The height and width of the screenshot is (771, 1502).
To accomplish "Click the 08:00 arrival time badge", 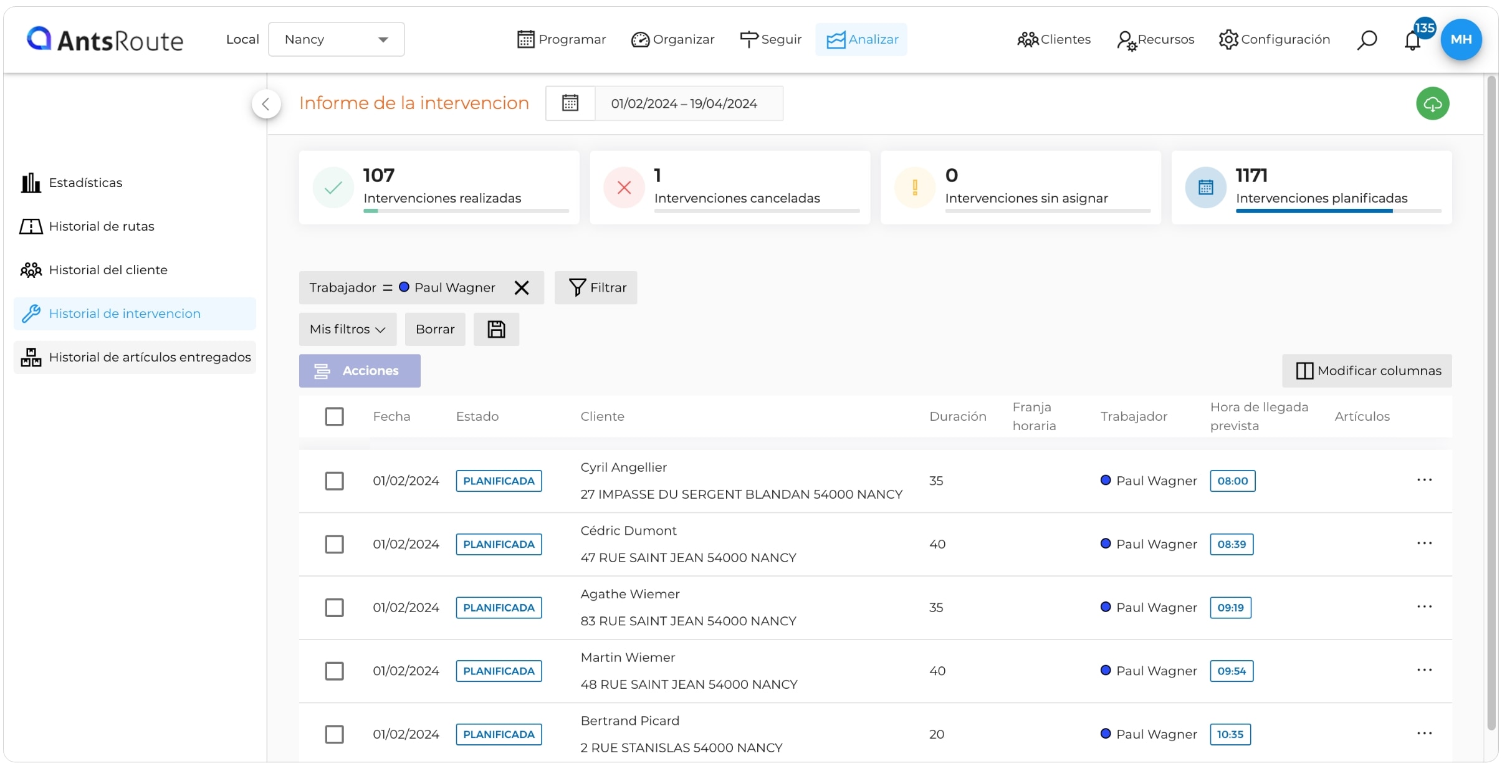I will tap(1232, 481).
